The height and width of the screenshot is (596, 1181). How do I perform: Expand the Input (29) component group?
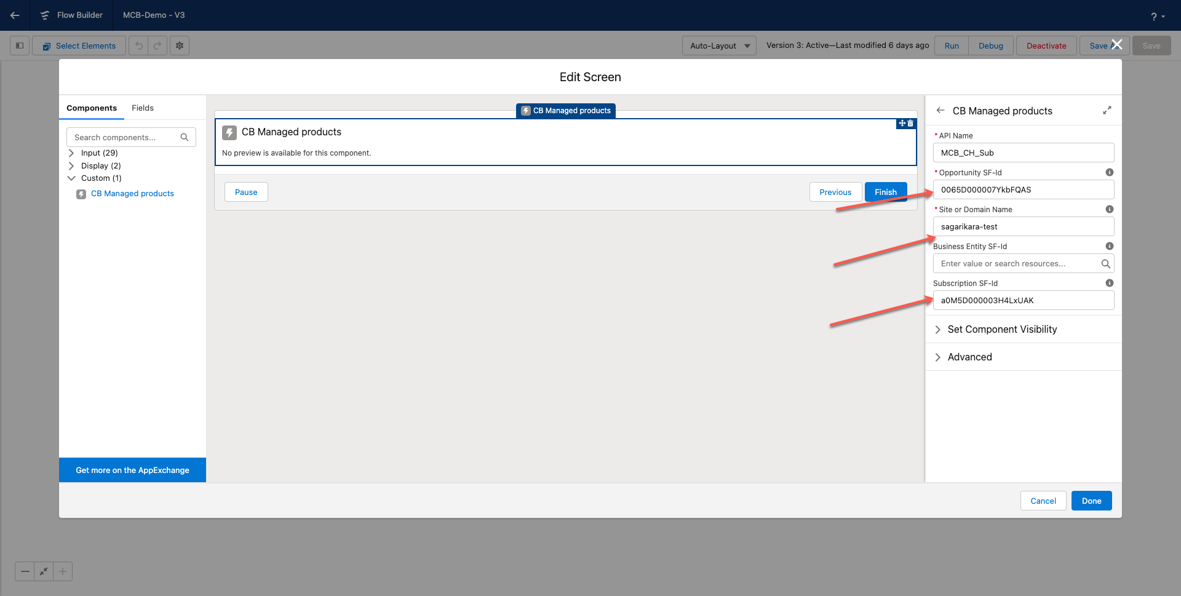click(71, 153)
